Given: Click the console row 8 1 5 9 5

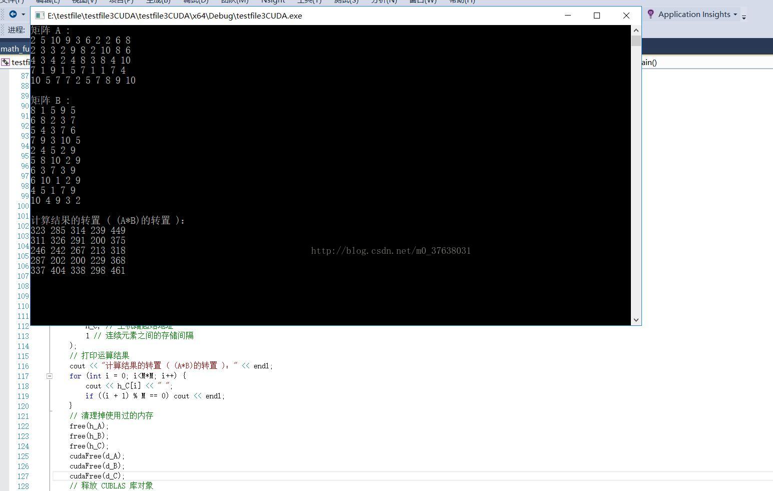Looking at the screenshot, I should pos(53,111).
